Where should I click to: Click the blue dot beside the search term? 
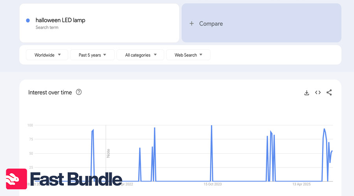pos(28,20)
